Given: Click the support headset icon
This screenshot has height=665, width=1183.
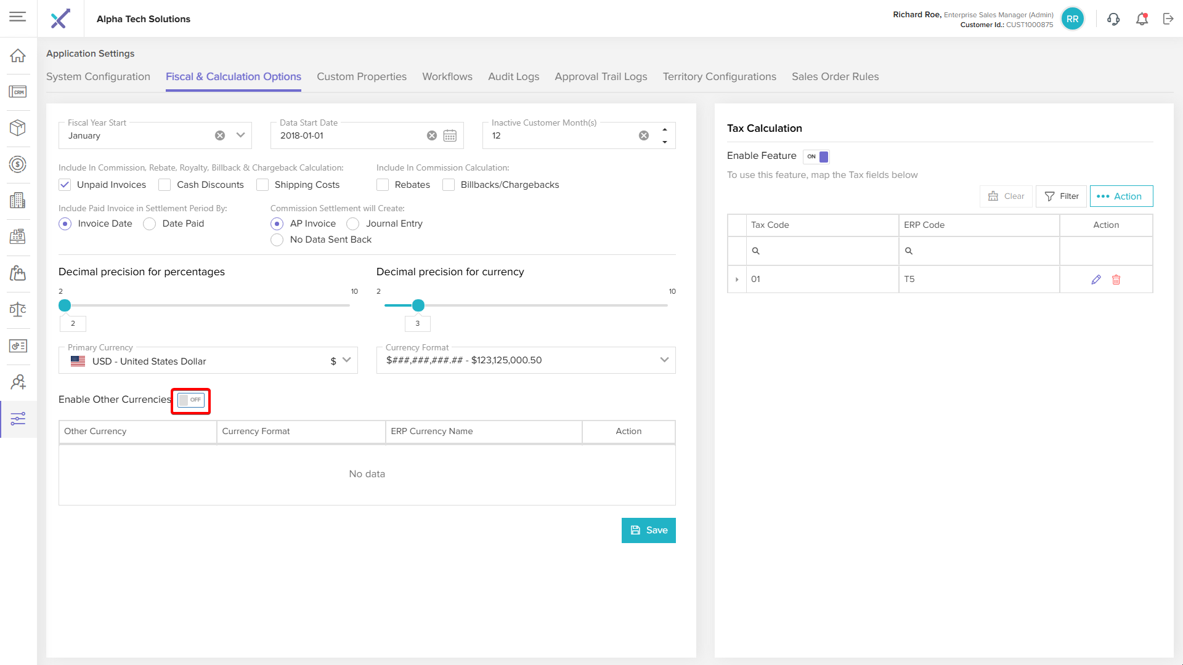Looking at the screenshot, I should (1113, 19).
